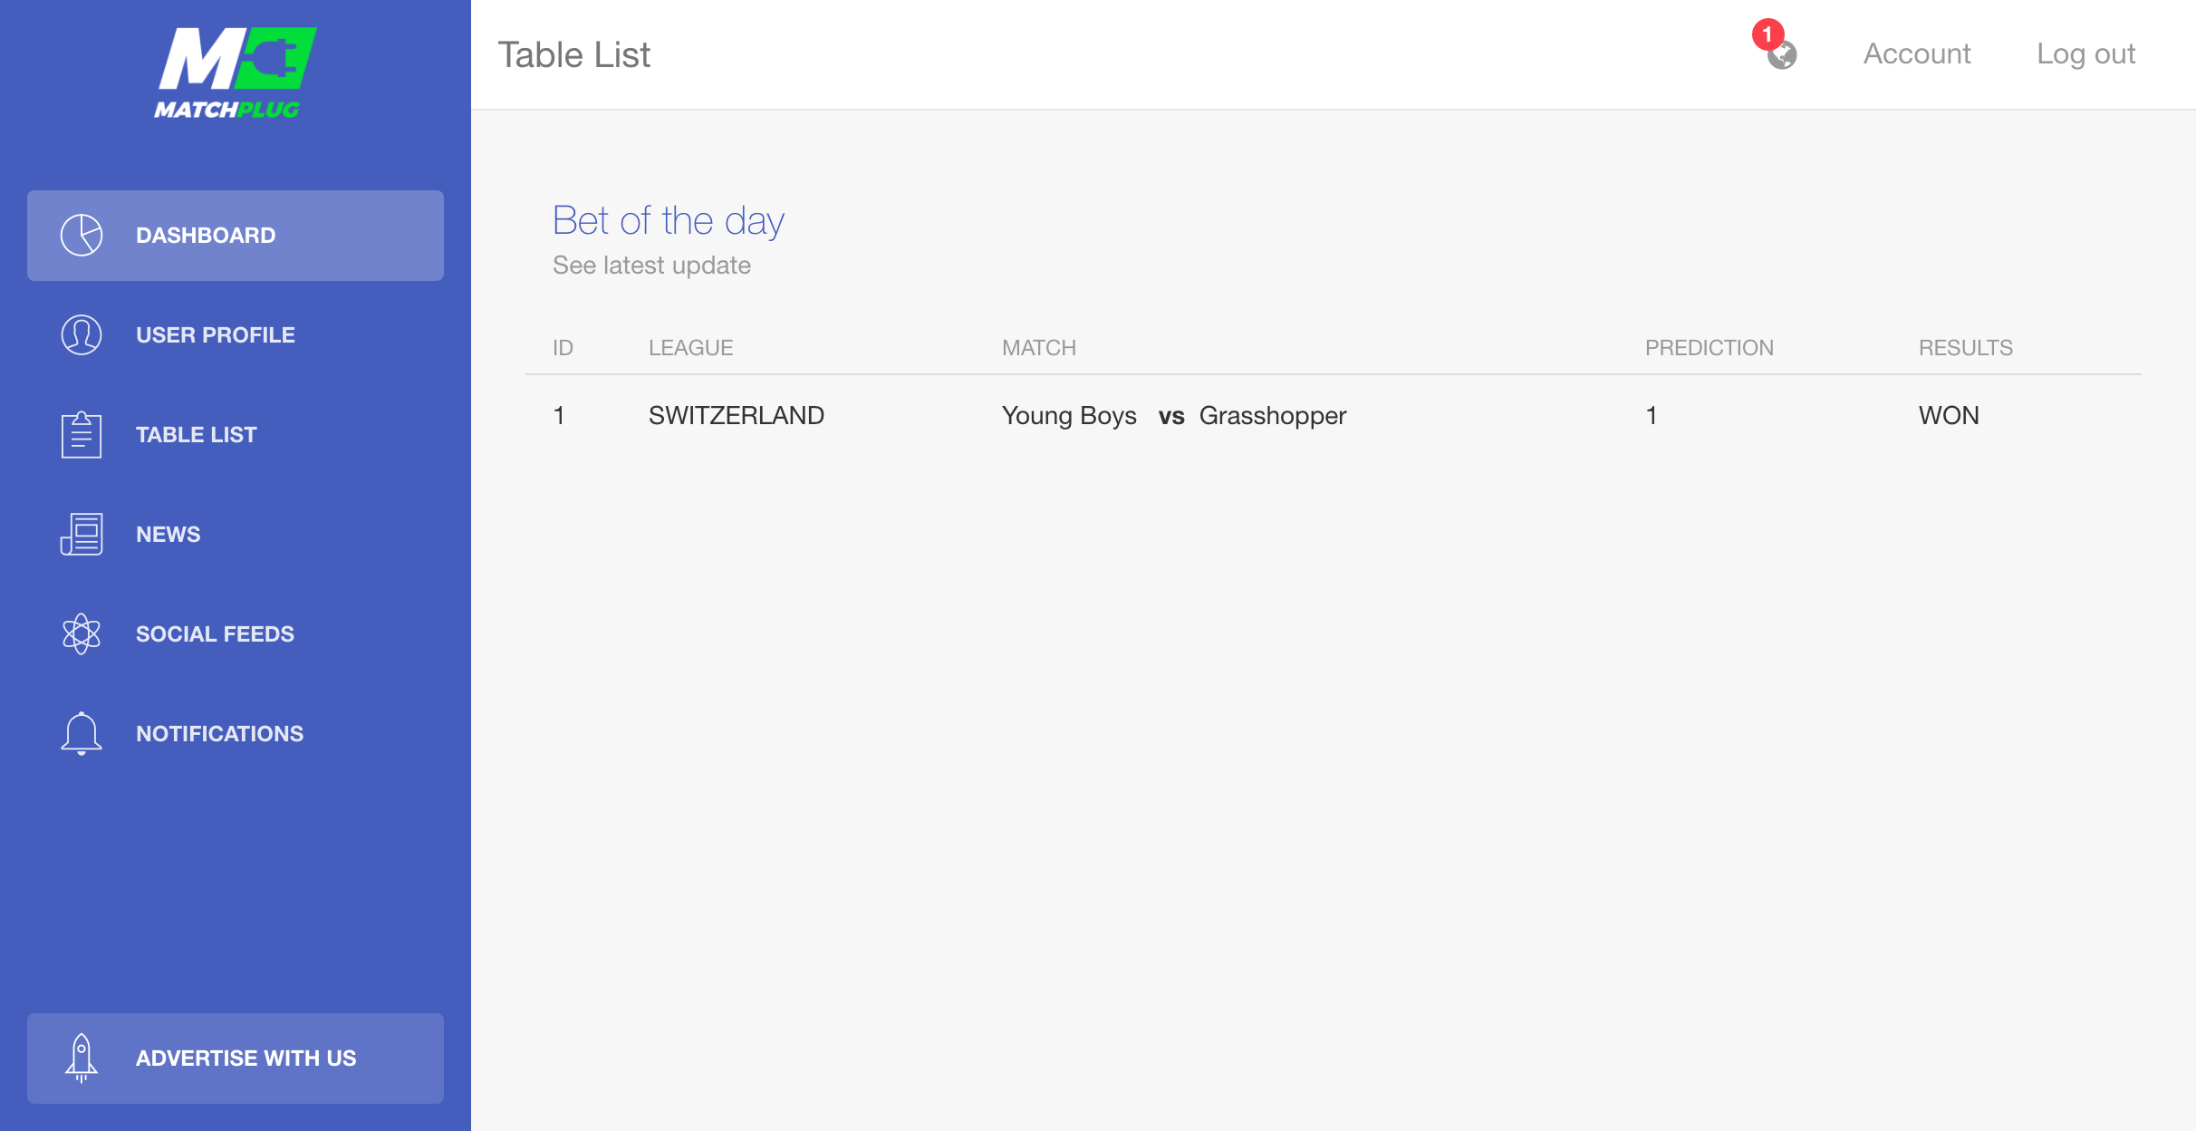Click the Log out link
This screenshot has height=1131, width=2196.
click(2085, 54)
